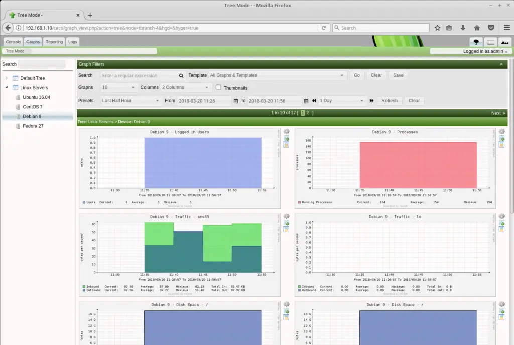Image resolution: width=514 pixels, height=345 pixels.
Task: Open the 1 Day timeshift dropdown
Action: pyautogui.click(x=341, y=101)
